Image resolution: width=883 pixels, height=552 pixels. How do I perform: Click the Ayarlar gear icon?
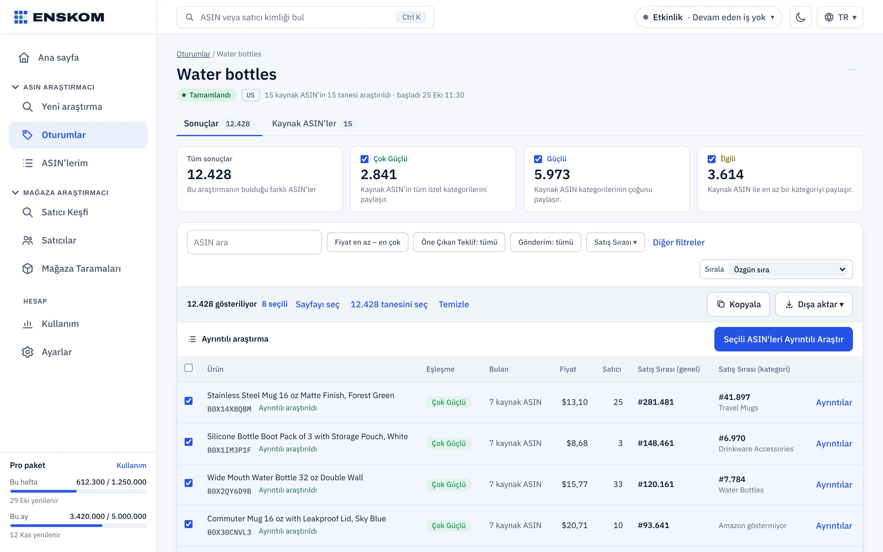[x=27, y=352]
